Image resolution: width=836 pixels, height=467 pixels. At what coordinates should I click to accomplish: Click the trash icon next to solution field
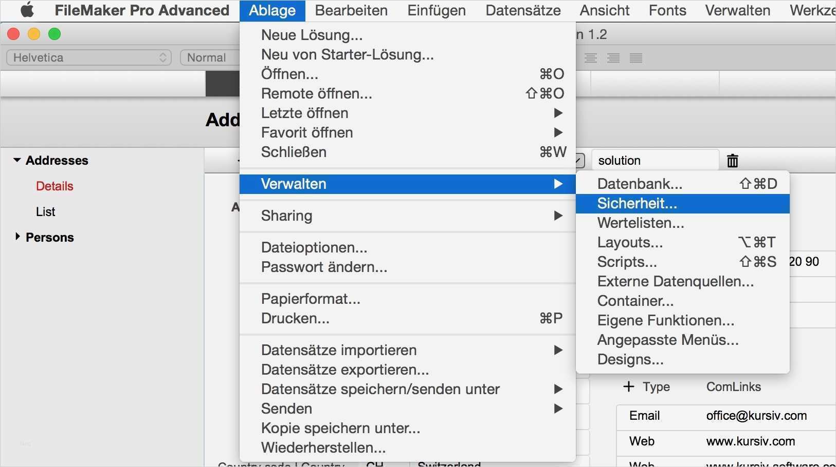733,161
